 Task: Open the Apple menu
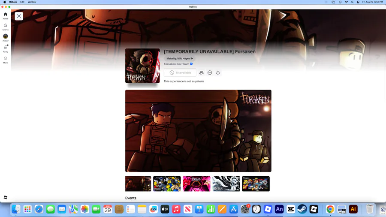click(x=4, y=2)
